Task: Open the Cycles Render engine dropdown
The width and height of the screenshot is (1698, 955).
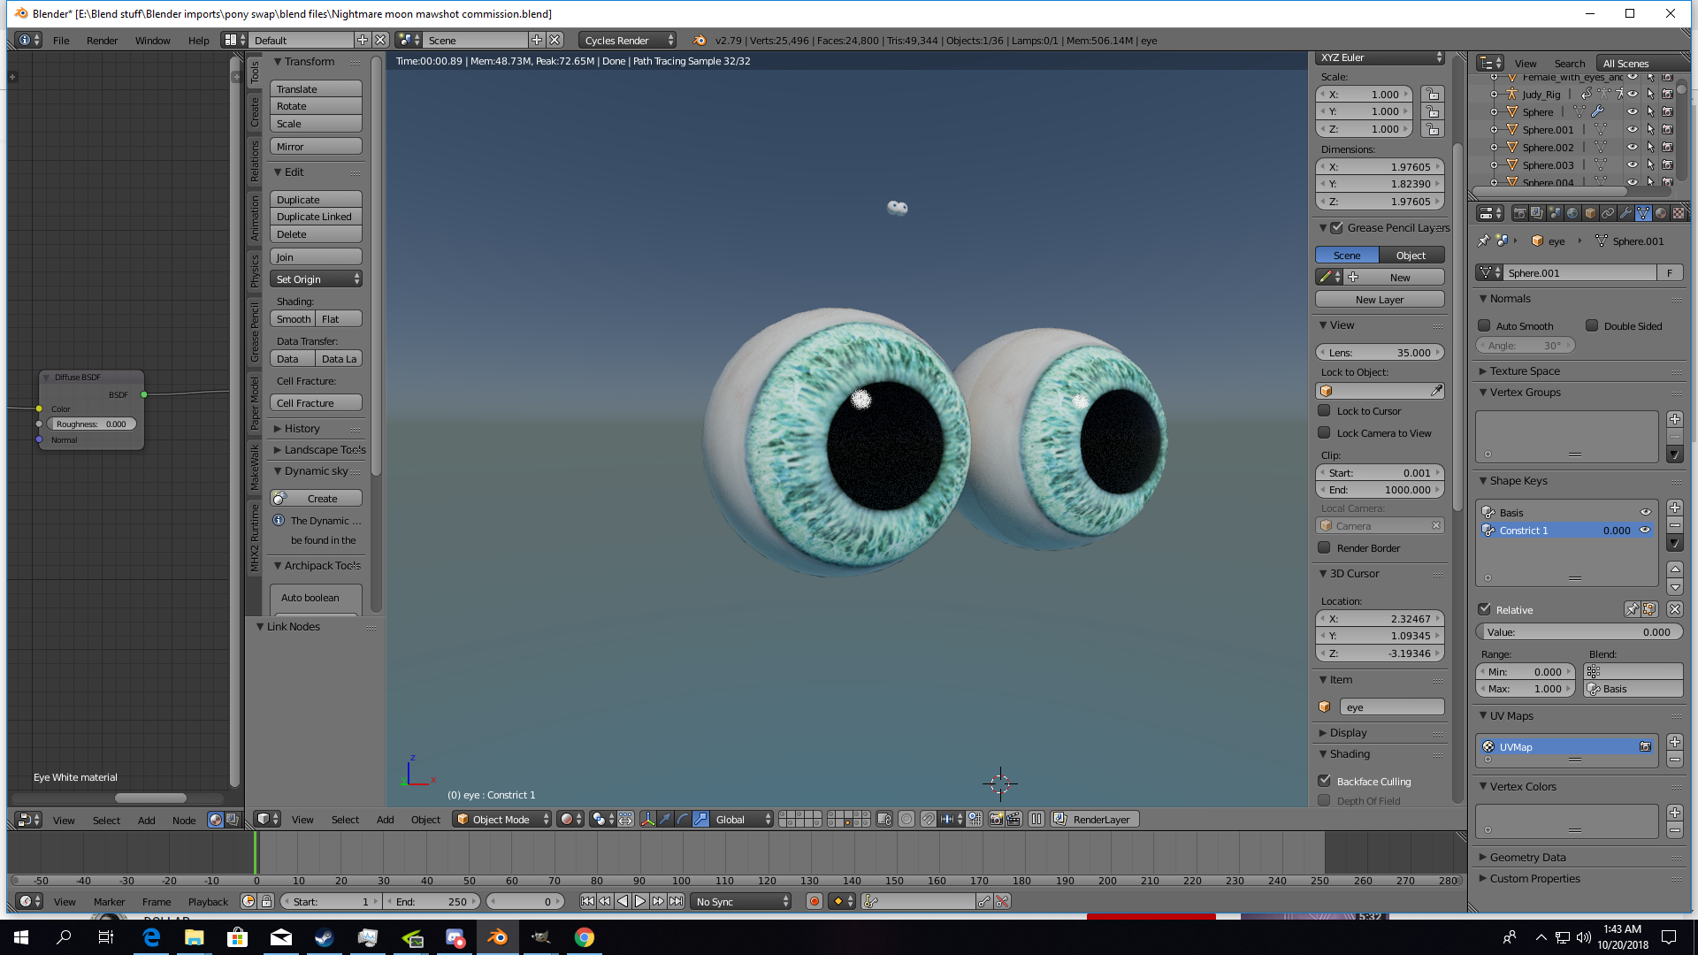Action: click(x=628, y=40)
